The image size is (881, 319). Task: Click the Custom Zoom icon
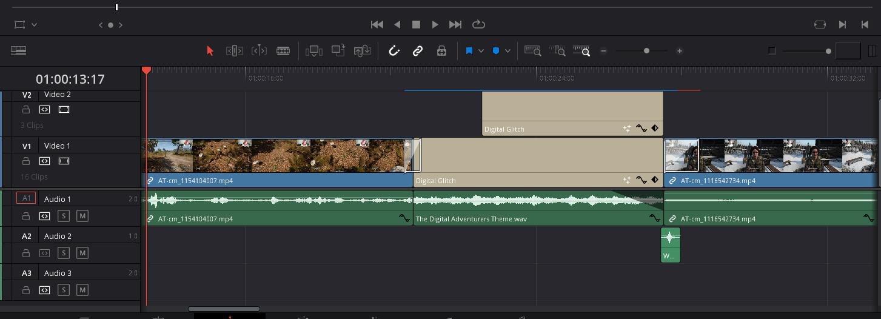click(x=581, y=51)
